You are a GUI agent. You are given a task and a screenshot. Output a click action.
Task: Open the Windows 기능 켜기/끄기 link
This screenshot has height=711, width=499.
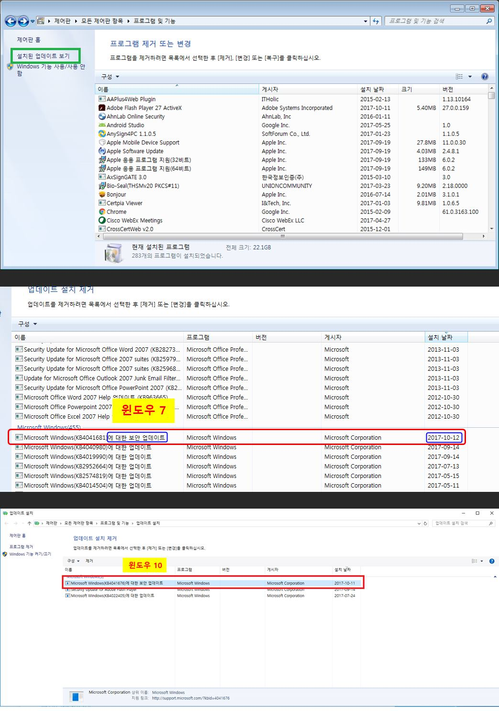tap(30, 554)
